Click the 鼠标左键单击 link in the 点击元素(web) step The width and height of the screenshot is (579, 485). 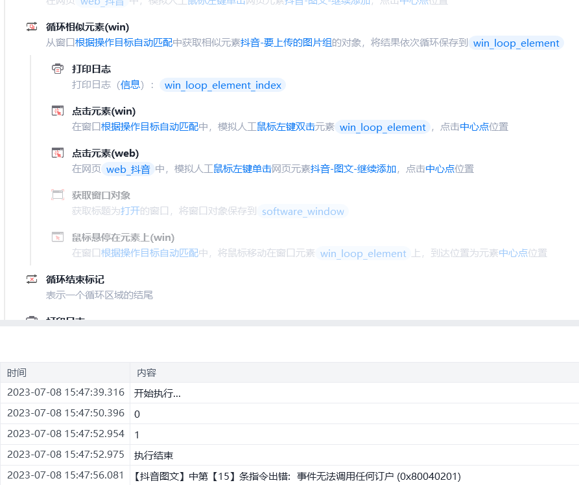coord(242,169)
